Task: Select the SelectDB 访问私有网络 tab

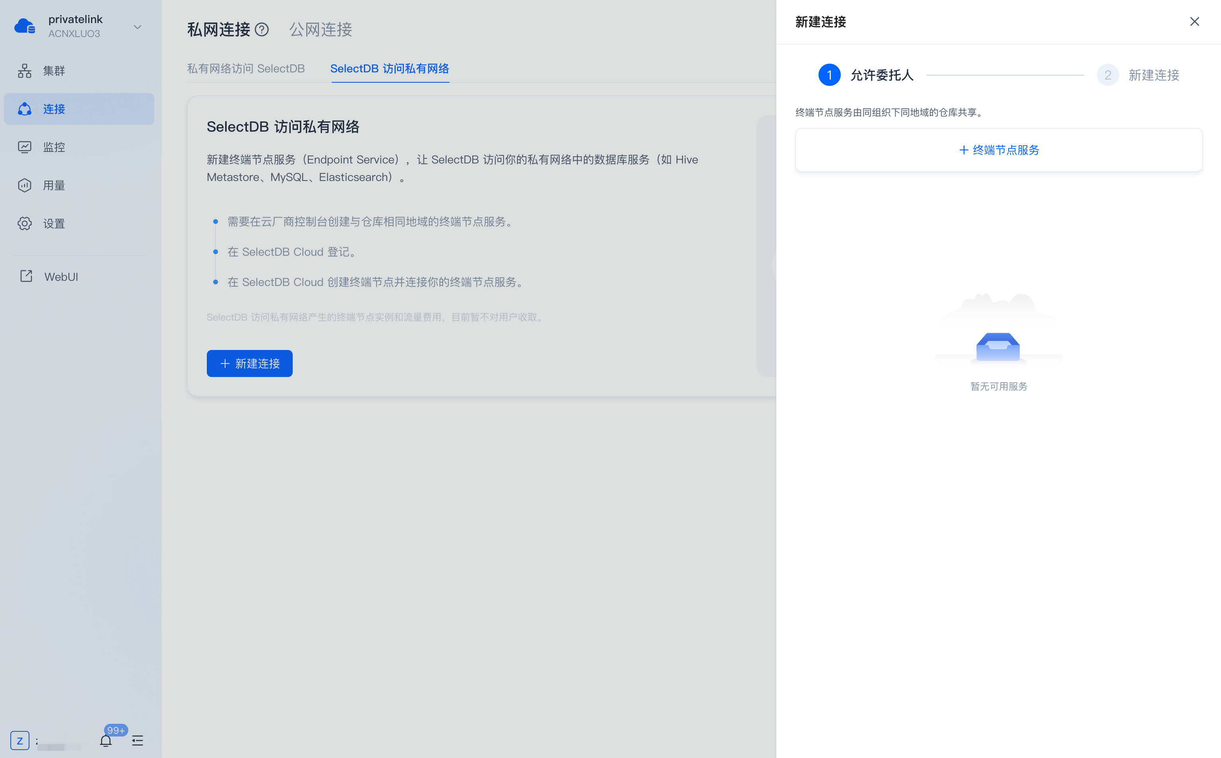Action: (389, 69)
